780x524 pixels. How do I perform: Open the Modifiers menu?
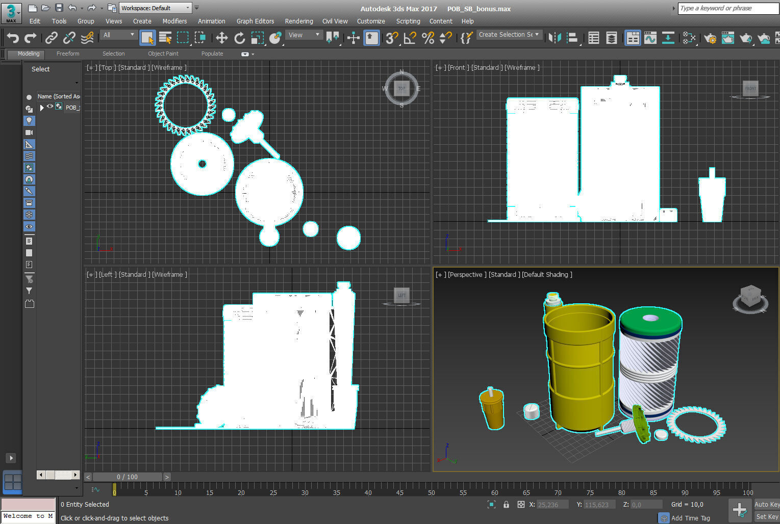click(174, 21)
